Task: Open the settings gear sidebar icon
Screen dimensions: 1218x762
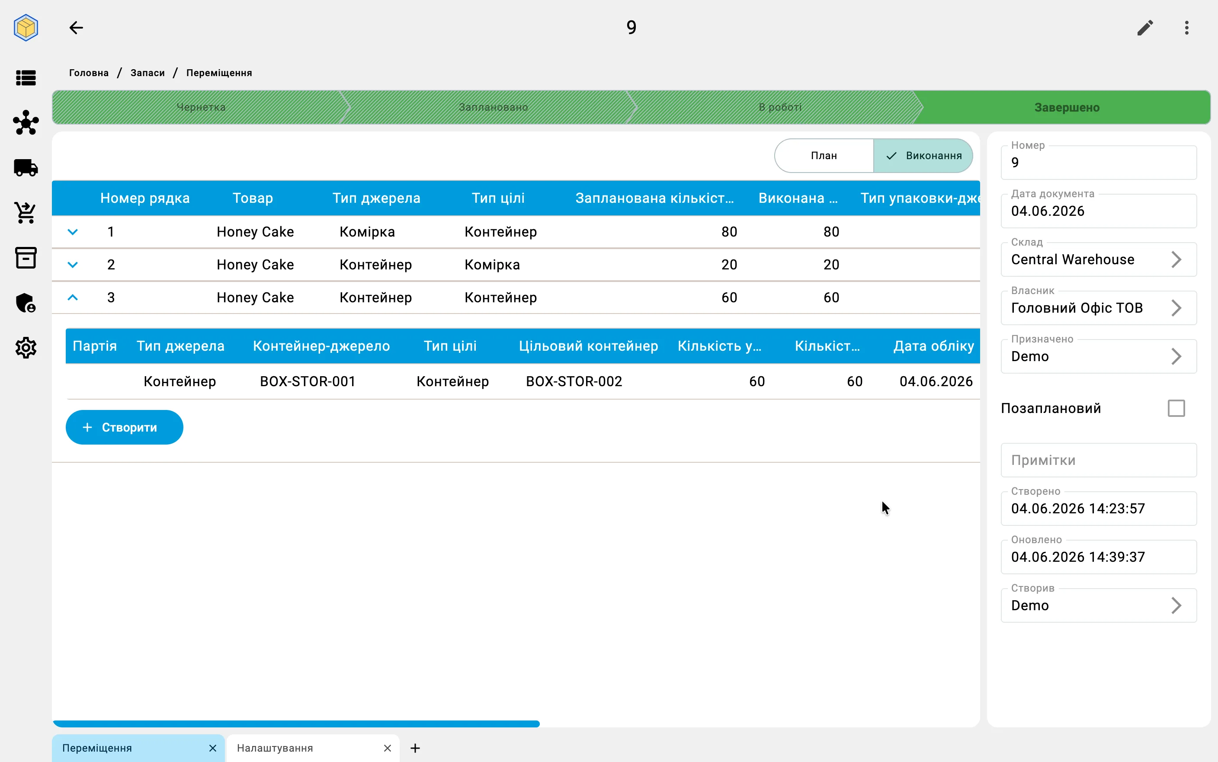Action: (26, 348)
